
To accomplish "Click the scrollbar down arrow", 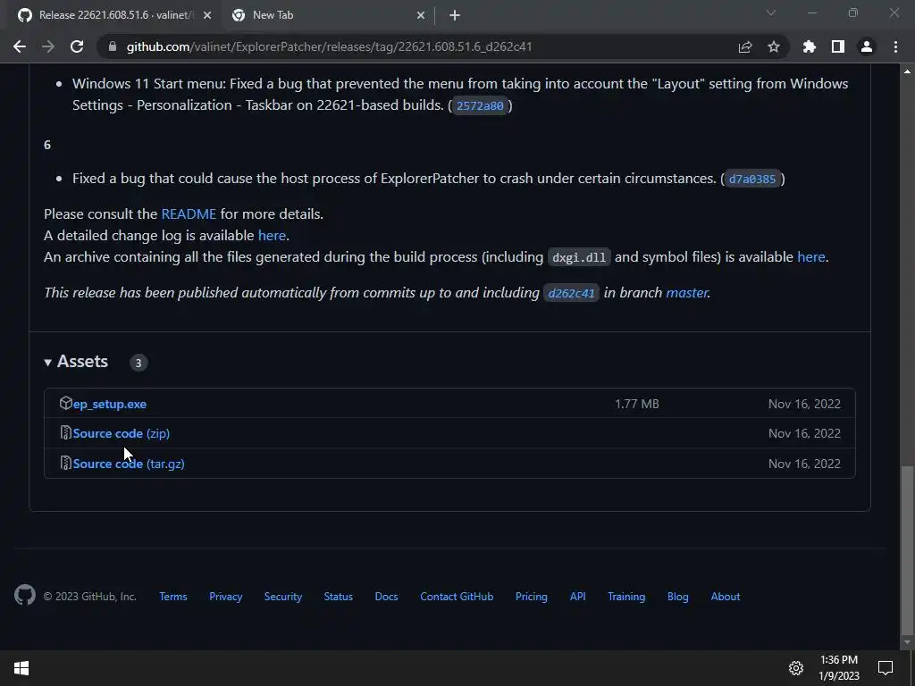I will point(907,642).
